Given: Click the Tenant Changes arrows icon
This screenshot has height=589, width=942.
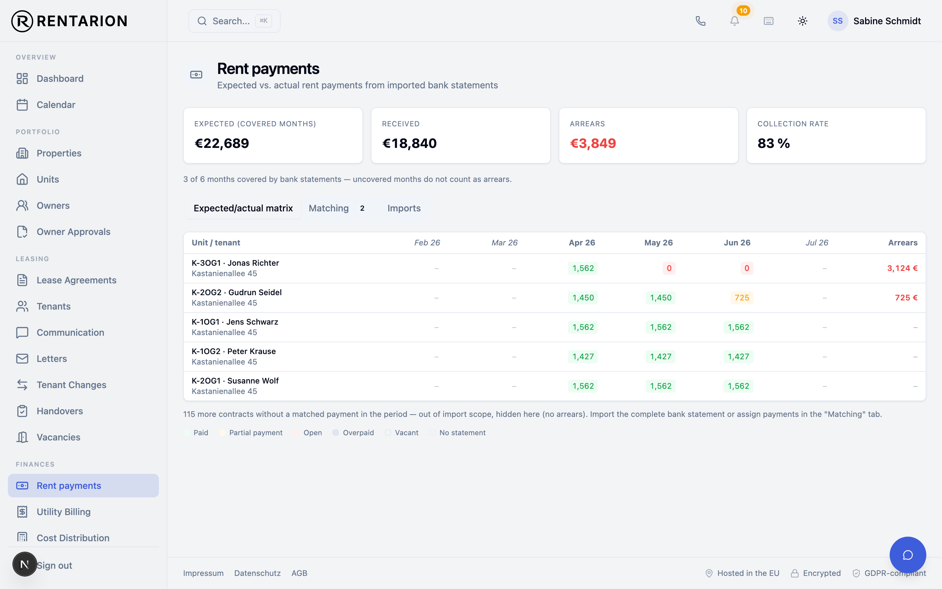Looking at the screenshot, I should [22, 385].
